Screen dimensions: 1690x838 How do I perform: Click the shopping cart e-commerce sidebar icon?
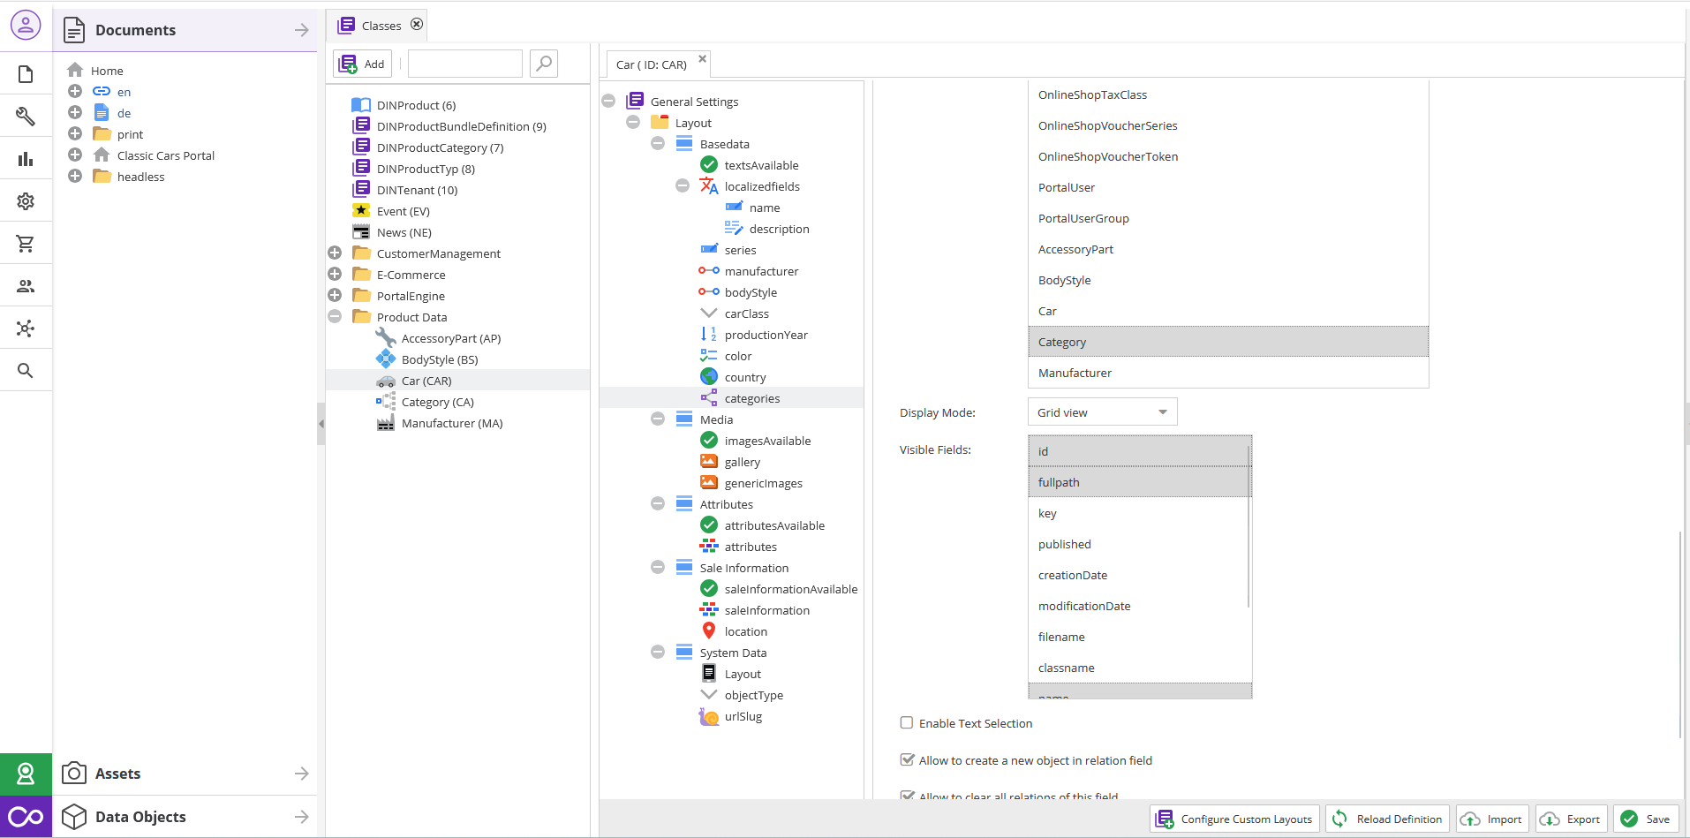point(26,244)
